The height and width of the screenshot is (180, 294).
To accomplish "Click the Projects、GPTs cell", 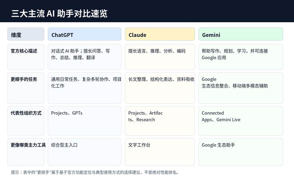I will pyautogui.click(x=84, y=121).
